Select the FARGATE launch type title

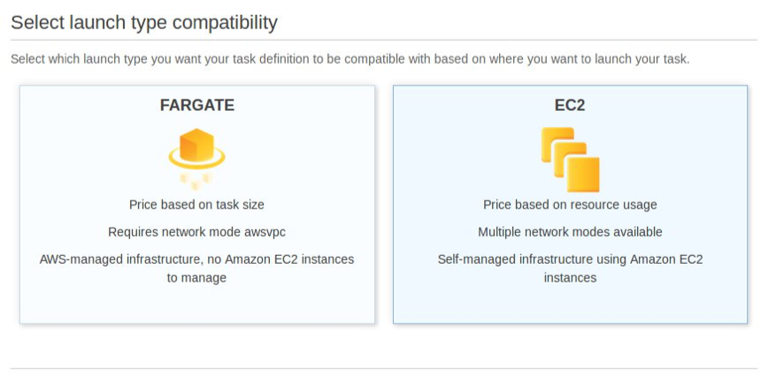[197, 105]
